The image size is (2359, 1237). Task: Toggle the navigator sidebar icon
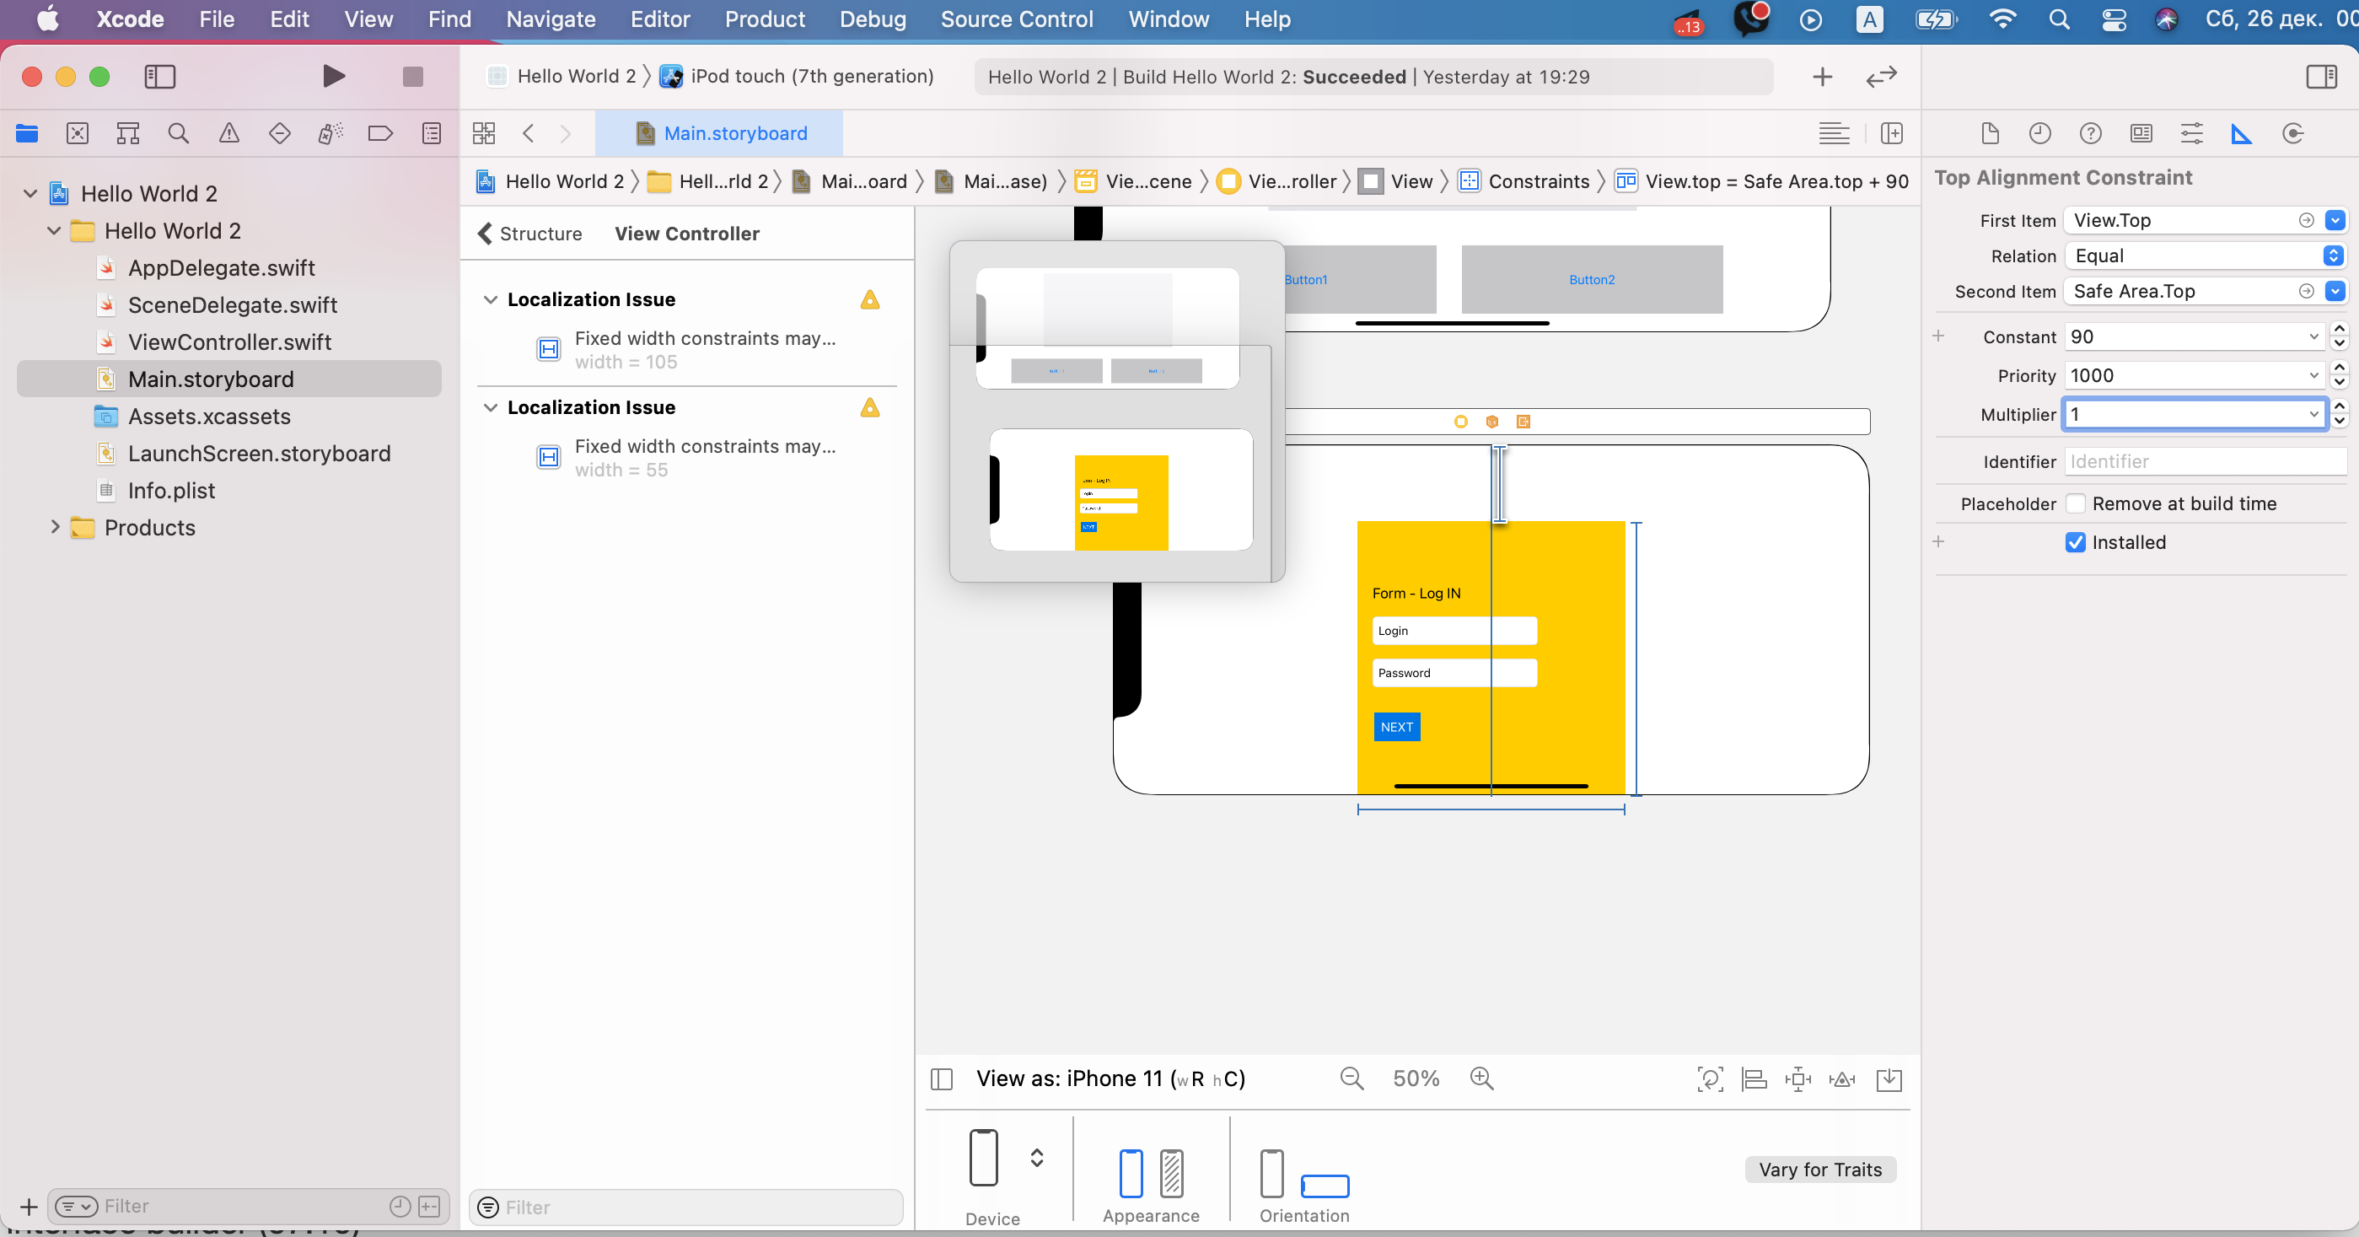tap(160, 76)
